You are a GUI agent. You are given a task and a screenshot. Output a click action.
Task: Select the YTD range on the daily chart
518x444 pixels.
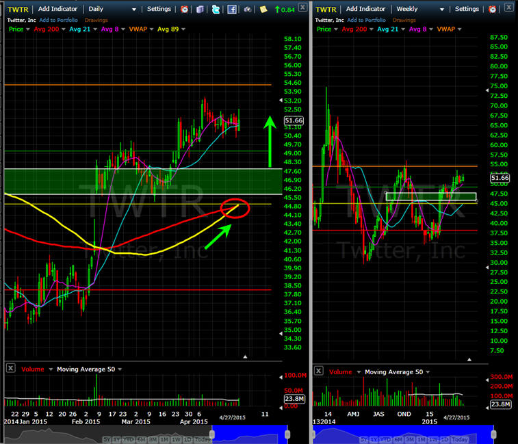tap(128, 440)
